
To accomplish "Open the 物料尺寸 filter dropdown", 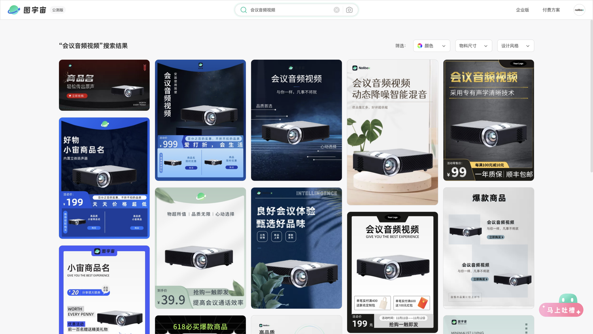I will (474, 46).
